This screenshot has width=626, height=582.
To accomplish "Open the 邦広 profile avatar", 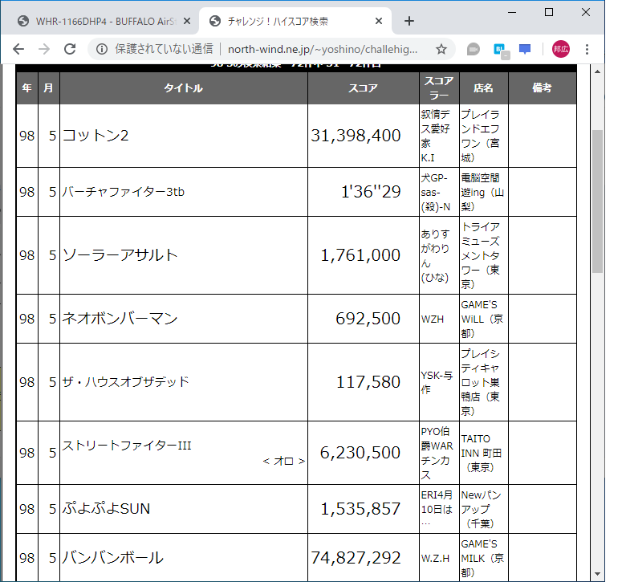I will (x=560, y=49).
